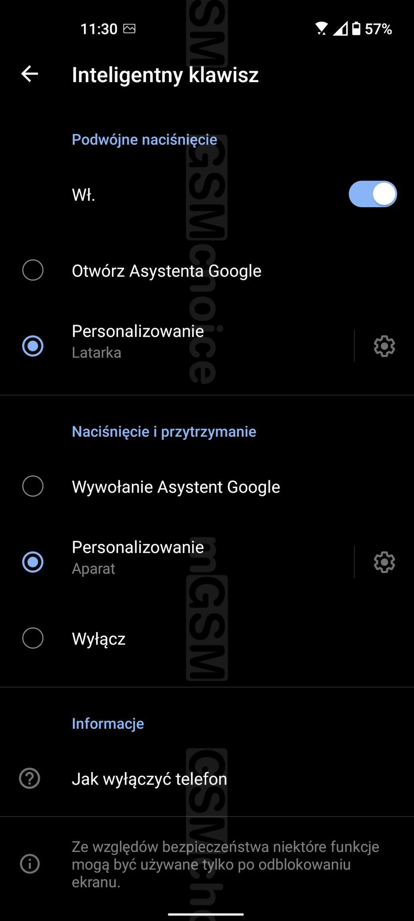Image resolution: width=414 pixels, height=921 pixels.
Task: Tap the mobile signal strength icon
Action: 340,29
